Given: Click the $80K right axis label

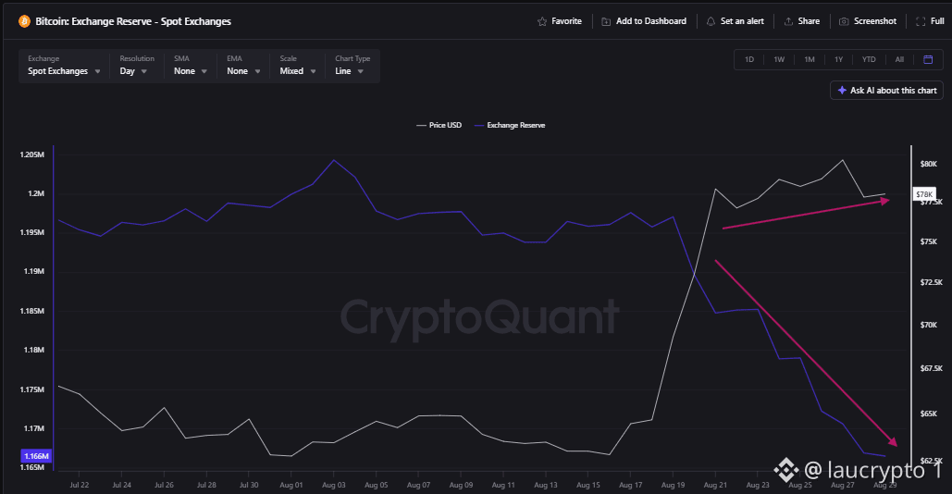Looking at the screenshot, I should point(928,164).
